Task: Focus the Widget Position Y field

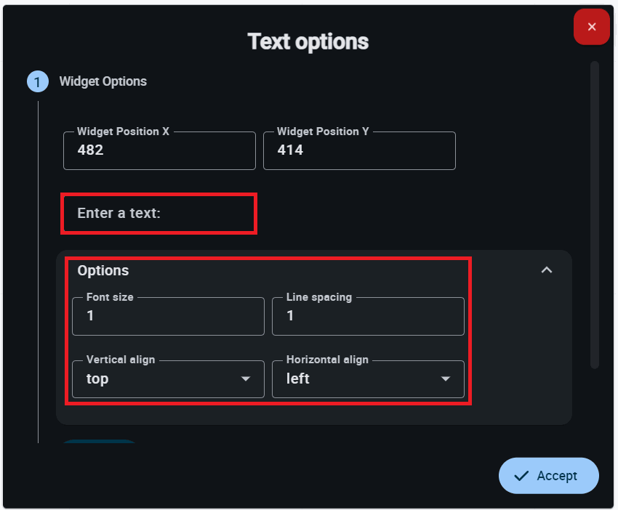Action: (x=359, y=150)
